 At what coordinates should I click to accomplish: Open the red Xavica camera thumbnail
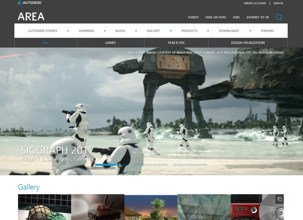257,207
